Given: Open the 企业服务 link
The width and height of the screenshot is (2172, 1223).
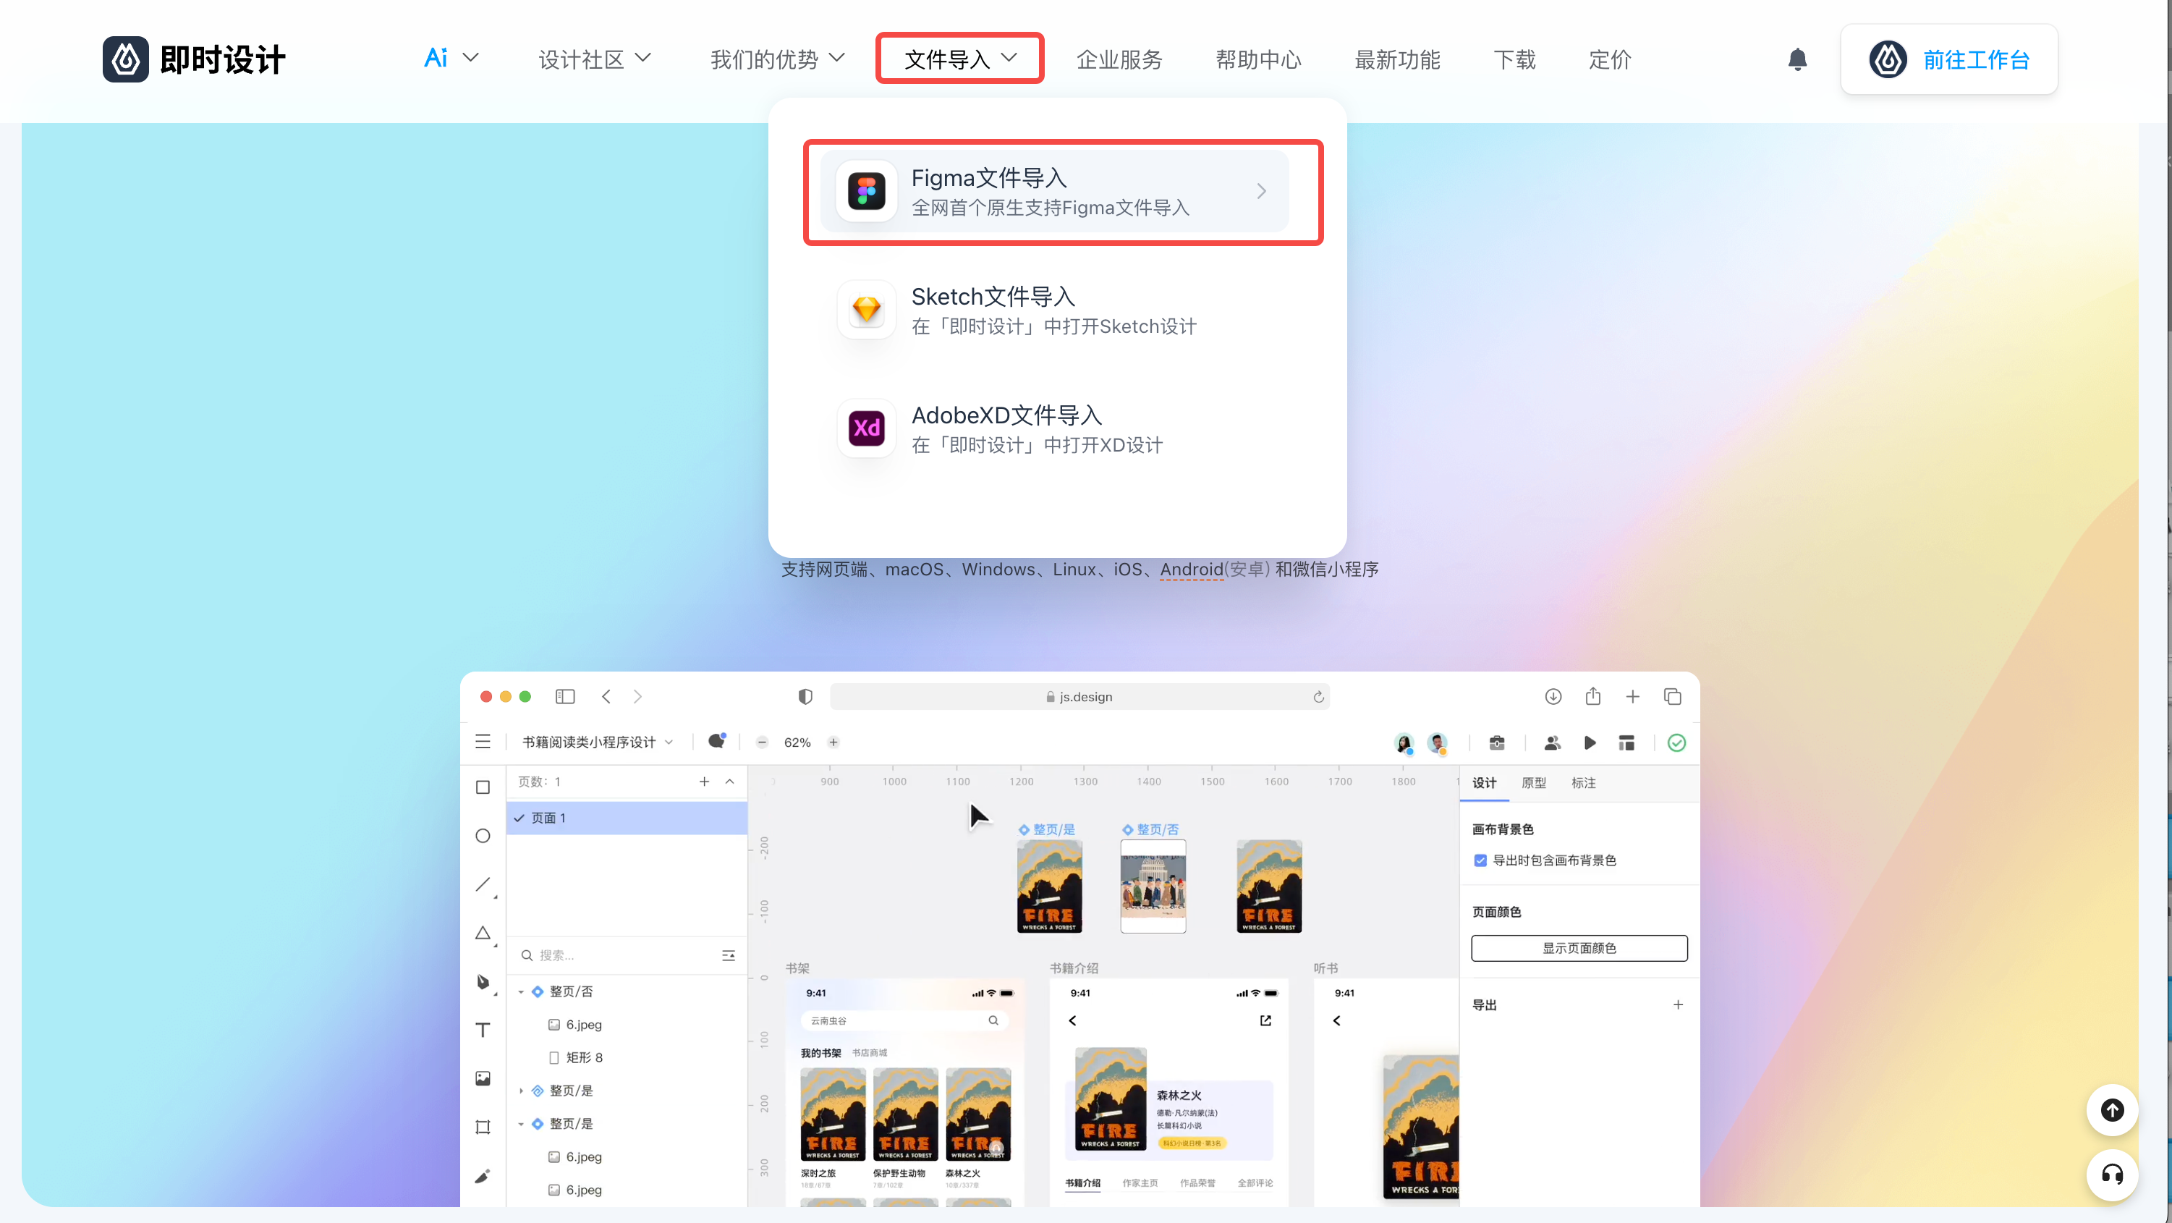Looking at the screenshot, I should pyautogui.click(x=1120, y=59).
